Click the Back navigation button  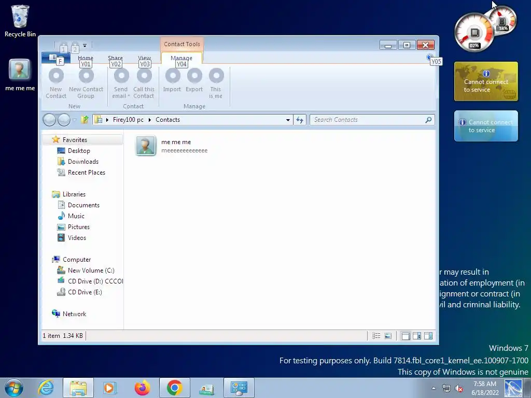49,120
